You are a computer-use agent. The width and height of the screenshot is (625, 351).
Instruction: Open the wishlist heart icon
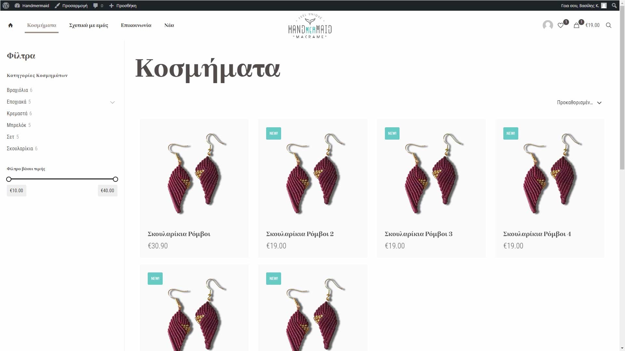click(561, 25)
